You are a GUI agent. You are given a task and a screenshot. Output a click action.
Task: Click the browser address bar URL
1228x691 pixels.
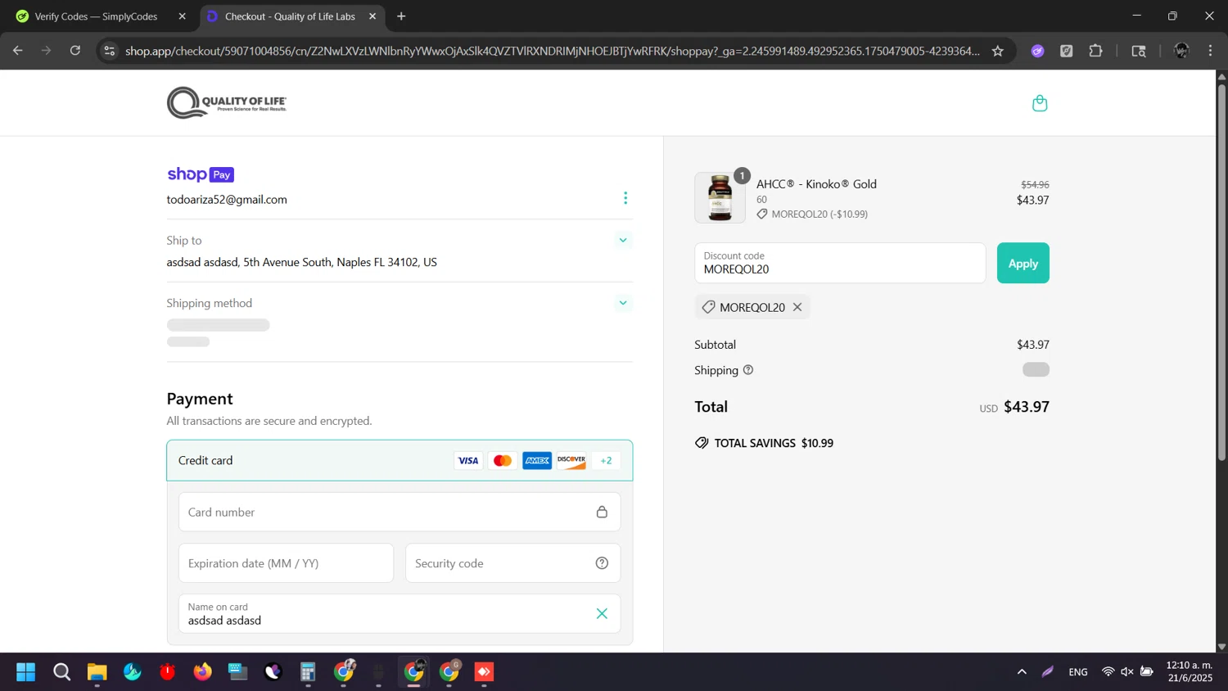(x=553, y=51)
